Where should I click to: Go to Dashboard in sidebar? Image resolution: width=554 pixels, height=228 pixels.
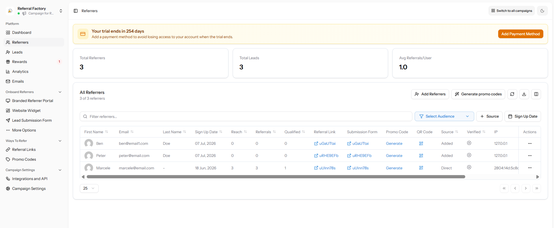pos(34,33)
